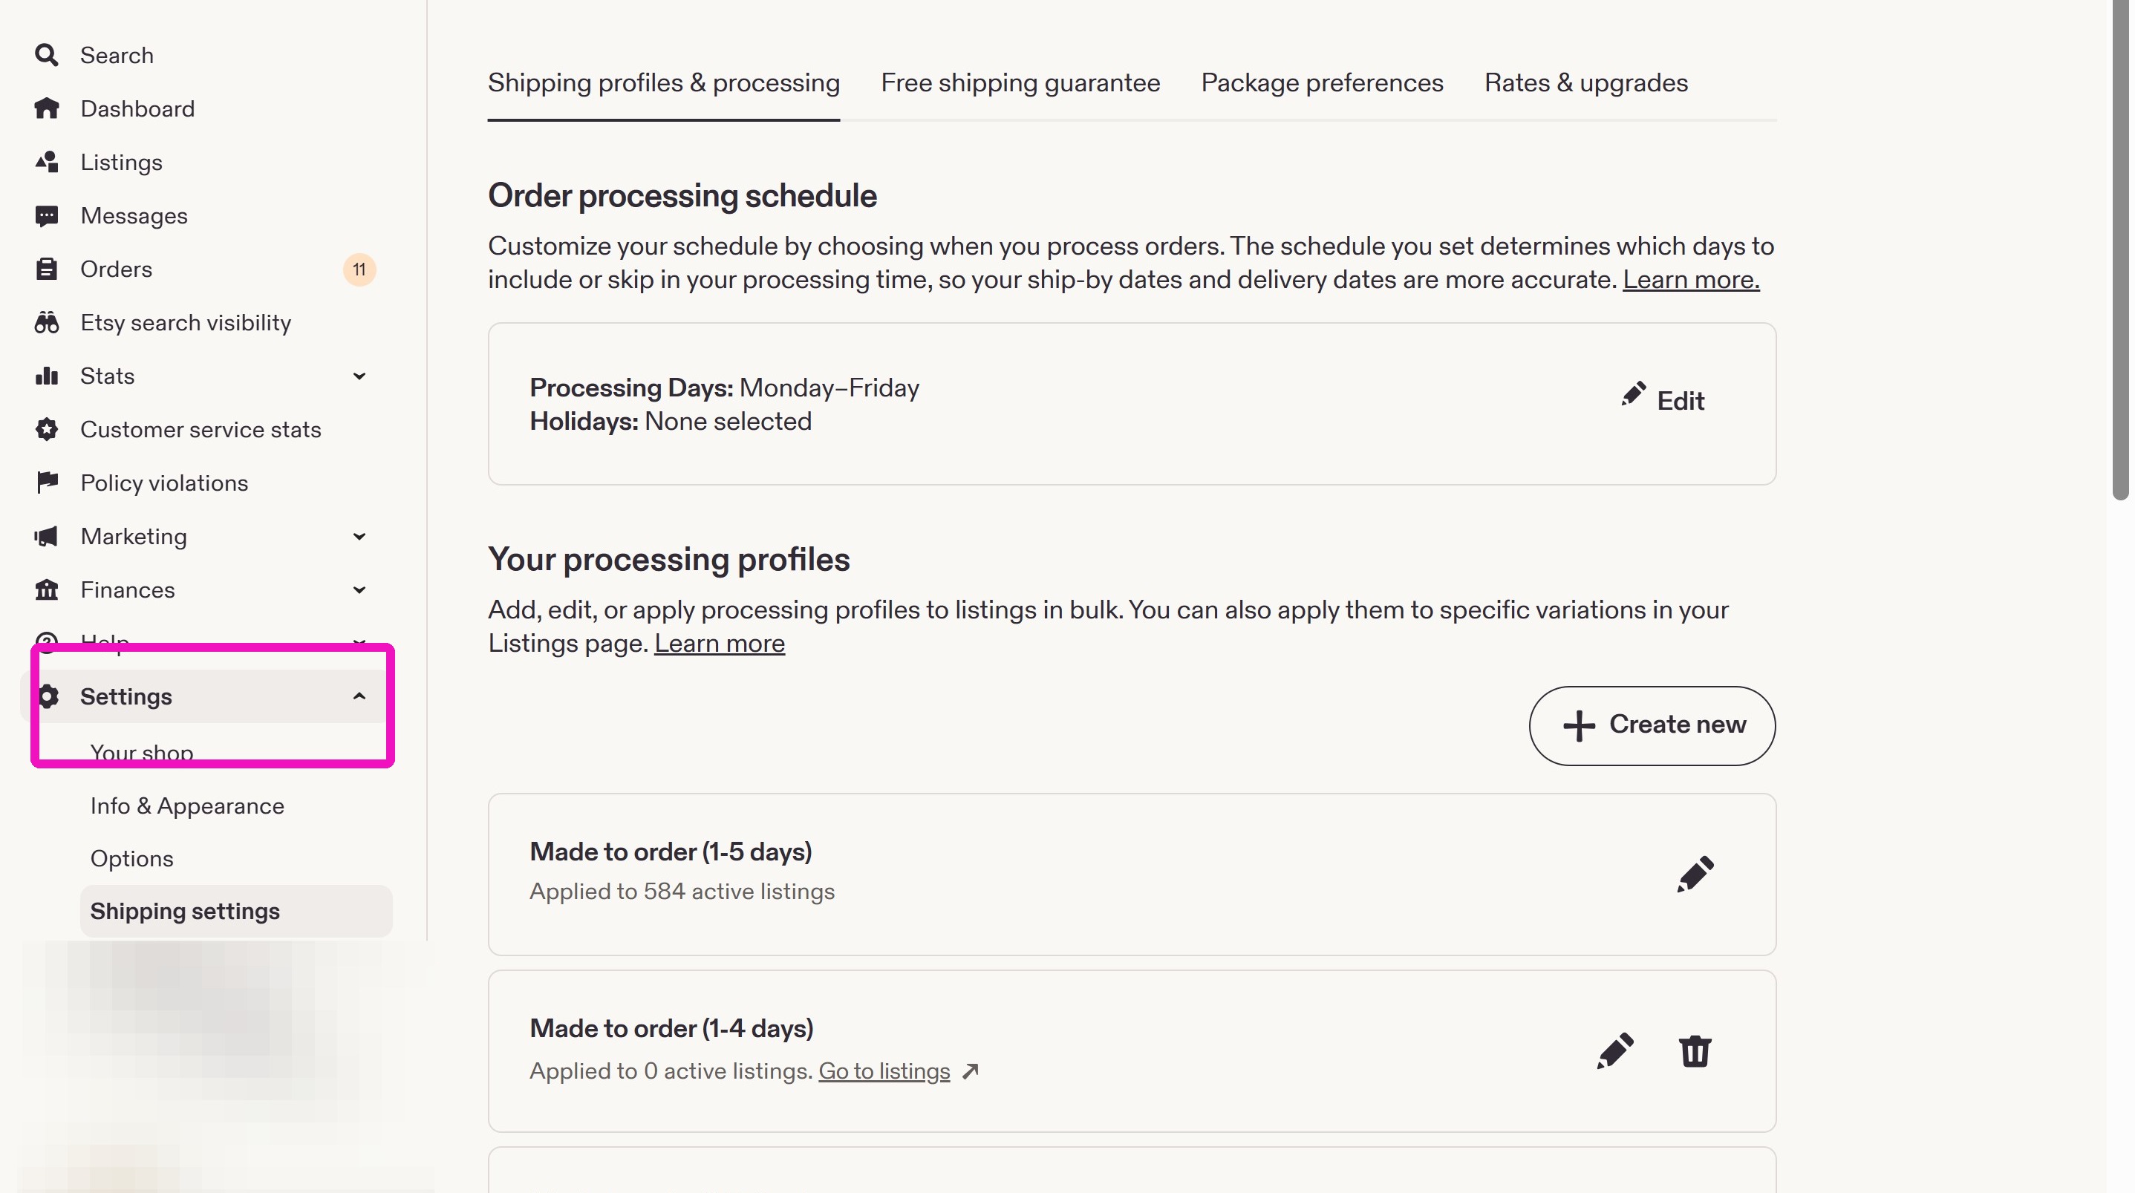Click the Listings shapes icon
The height and width of the screenshot is (1193, 2135).
46,163
